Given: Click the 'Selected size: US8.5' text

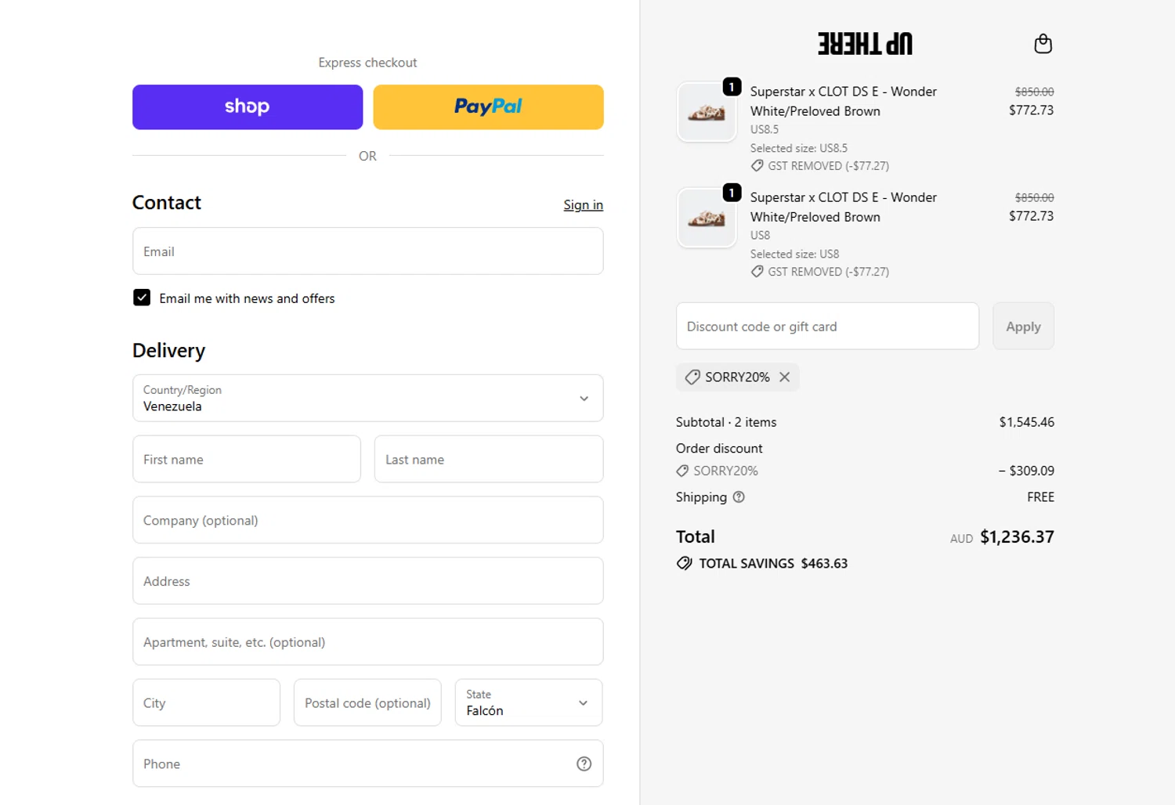Looking at the screenshot, I should point(799,148).
